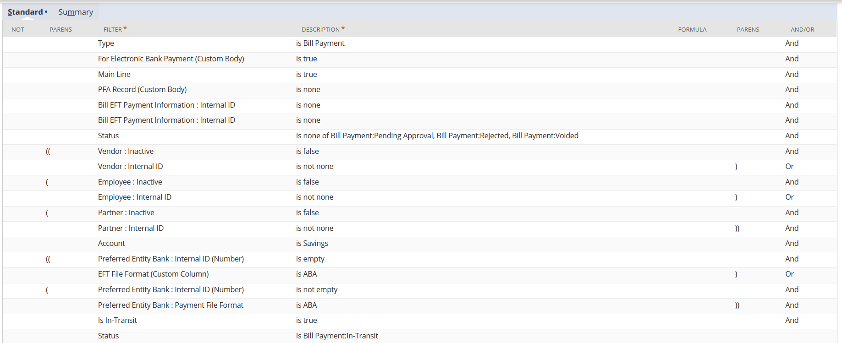Click '))' on Partner : Internal ID row

pos(737,228)
